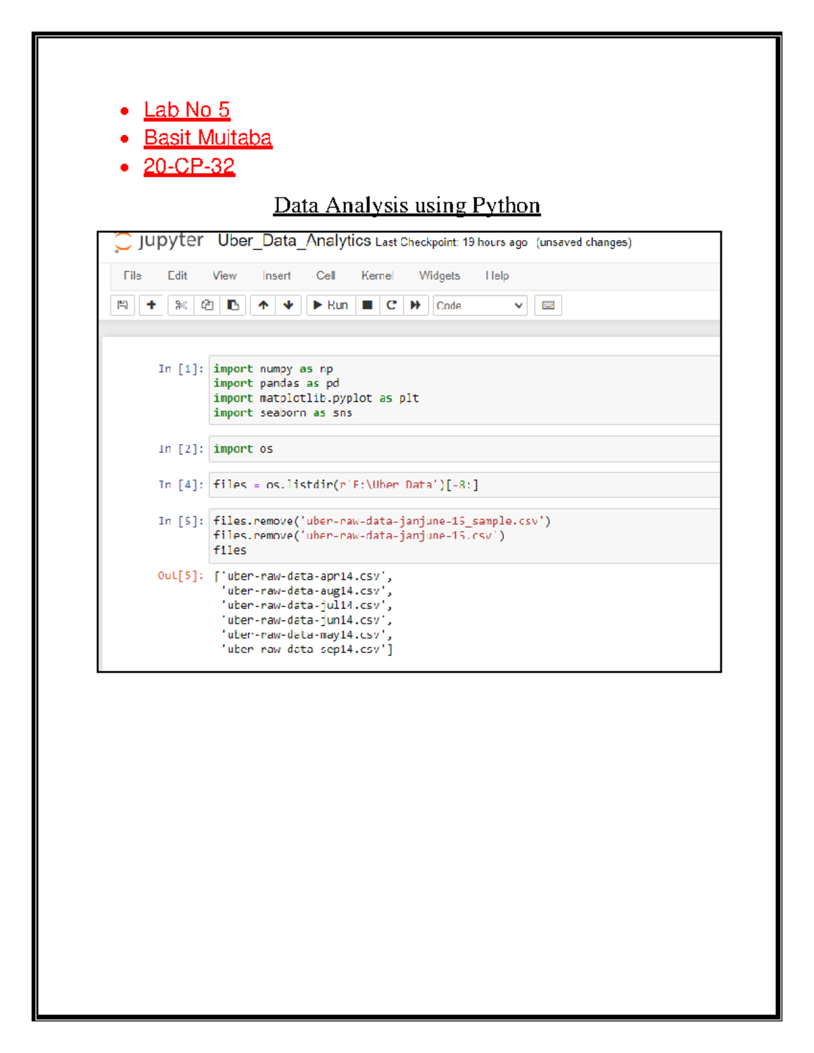Open the command palette keyboard icon
The image size is (814, 1053).
(548, 305)
